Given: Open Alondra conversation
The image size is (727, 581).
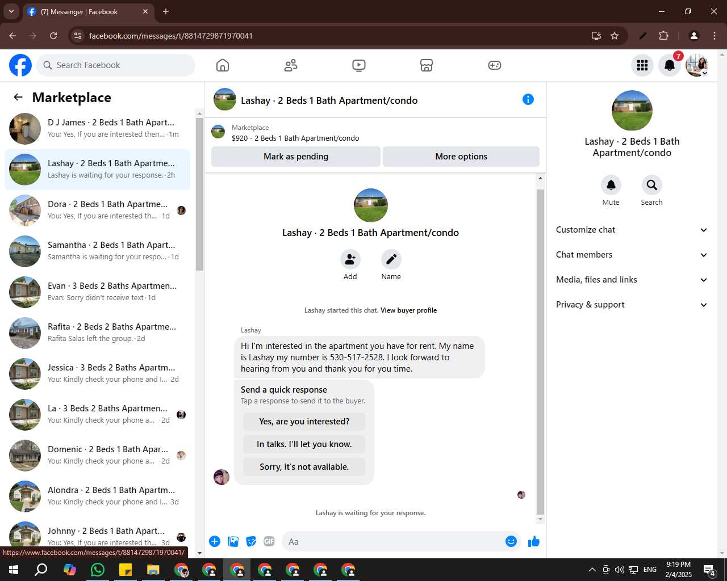Looking at the screenshot, I should click(97, 496).
